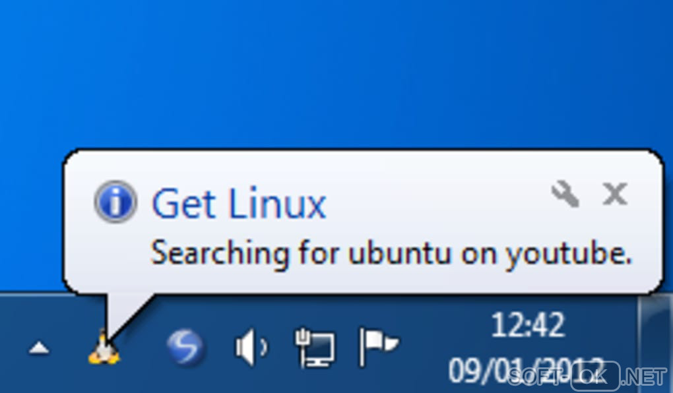Open the blue swirl S tray icon

tap(185, 347)
